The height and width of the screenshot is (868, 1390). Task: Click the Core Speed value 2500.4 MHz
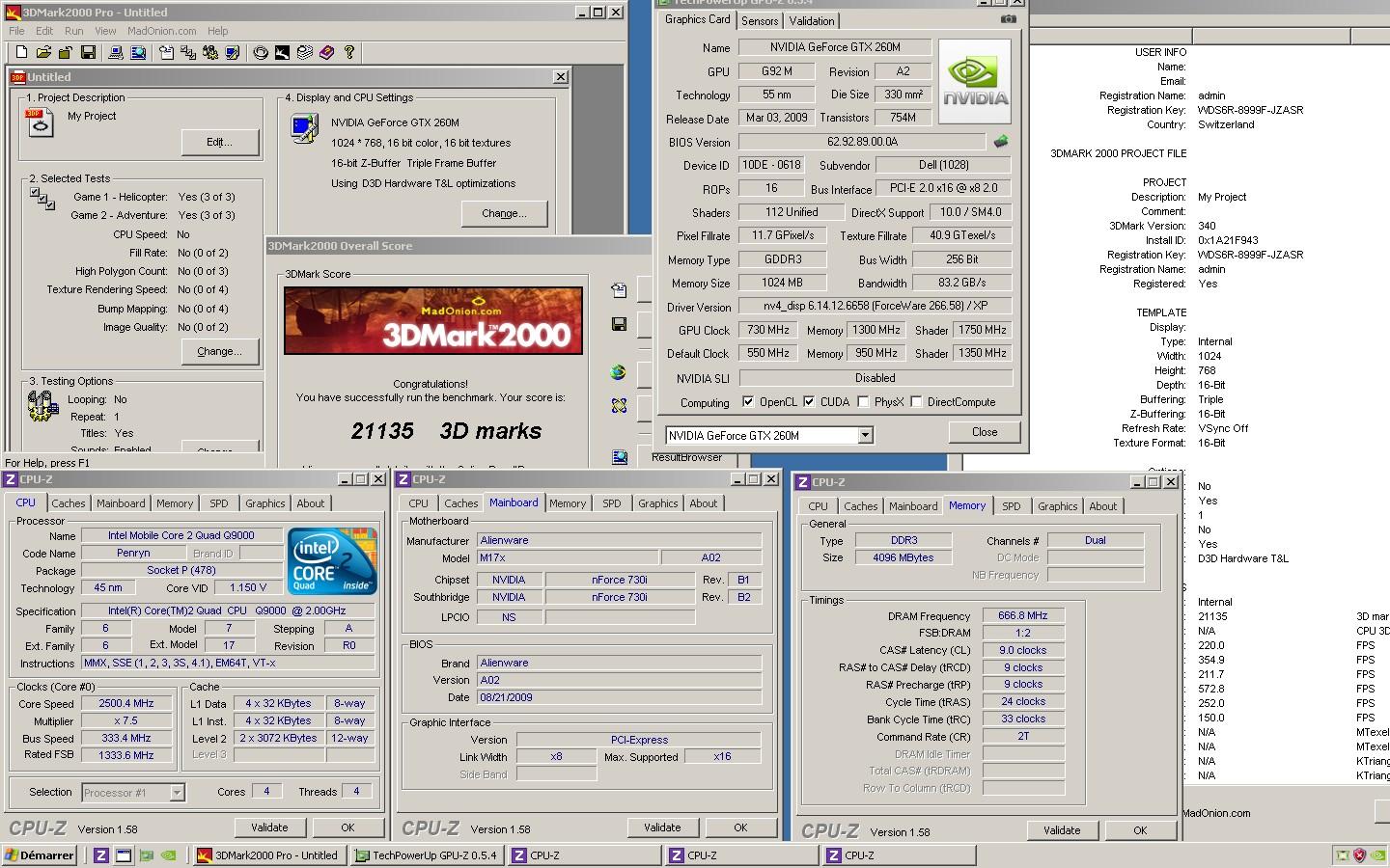click(126, 703)
